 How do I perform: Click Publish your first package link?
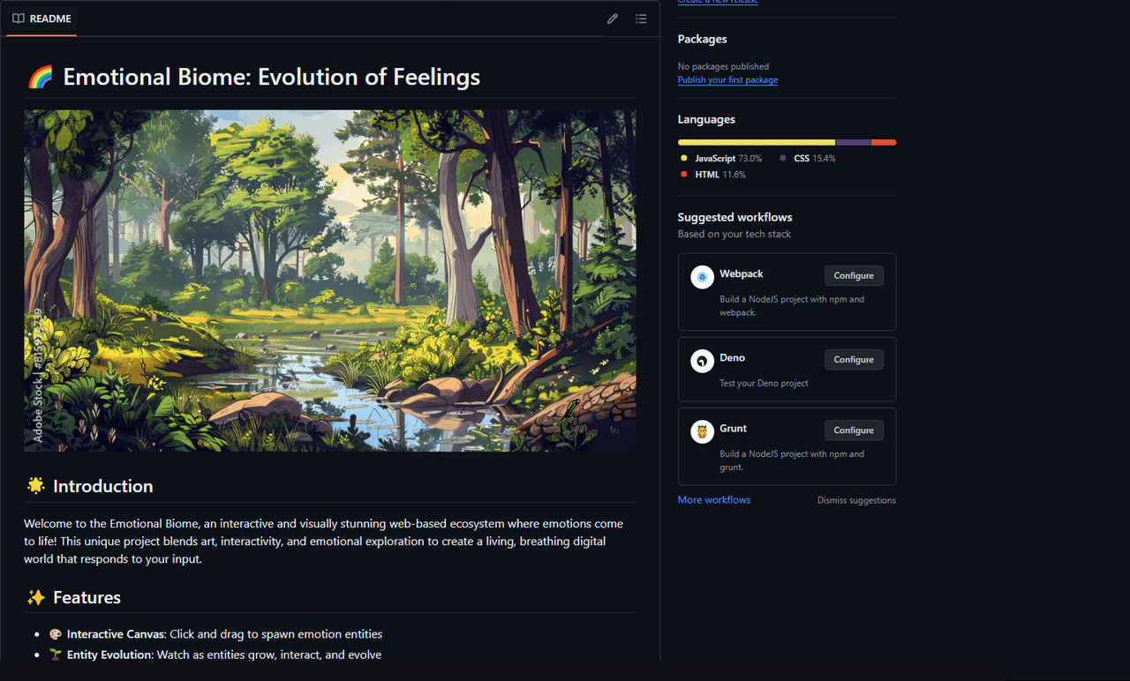727,80
